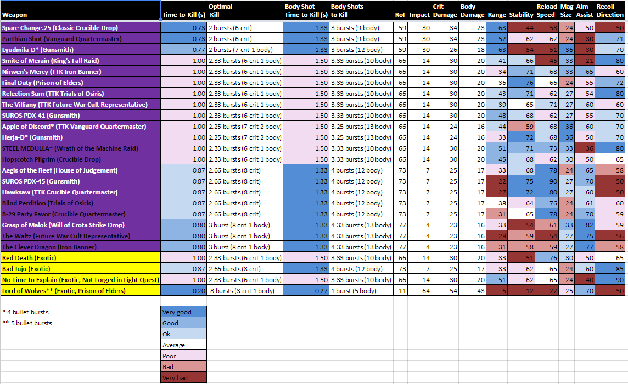This screenshot has height=384, width=628.
Task: Select No Time to Explain recoil 90
Action: coord(609,280)
